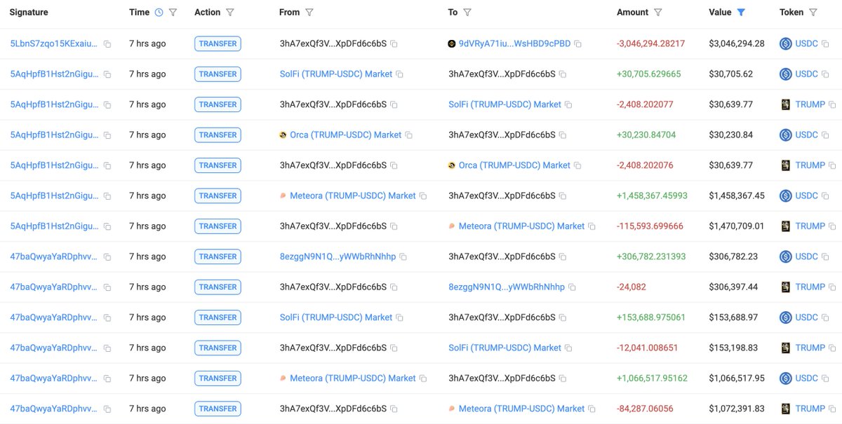Open the From column filter
The width and height of the screenshot is (842, 424).
(x=309, y=12)
